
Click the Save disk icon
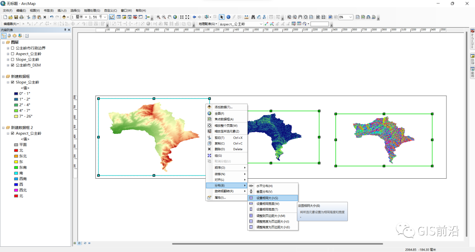click(16, 17)
